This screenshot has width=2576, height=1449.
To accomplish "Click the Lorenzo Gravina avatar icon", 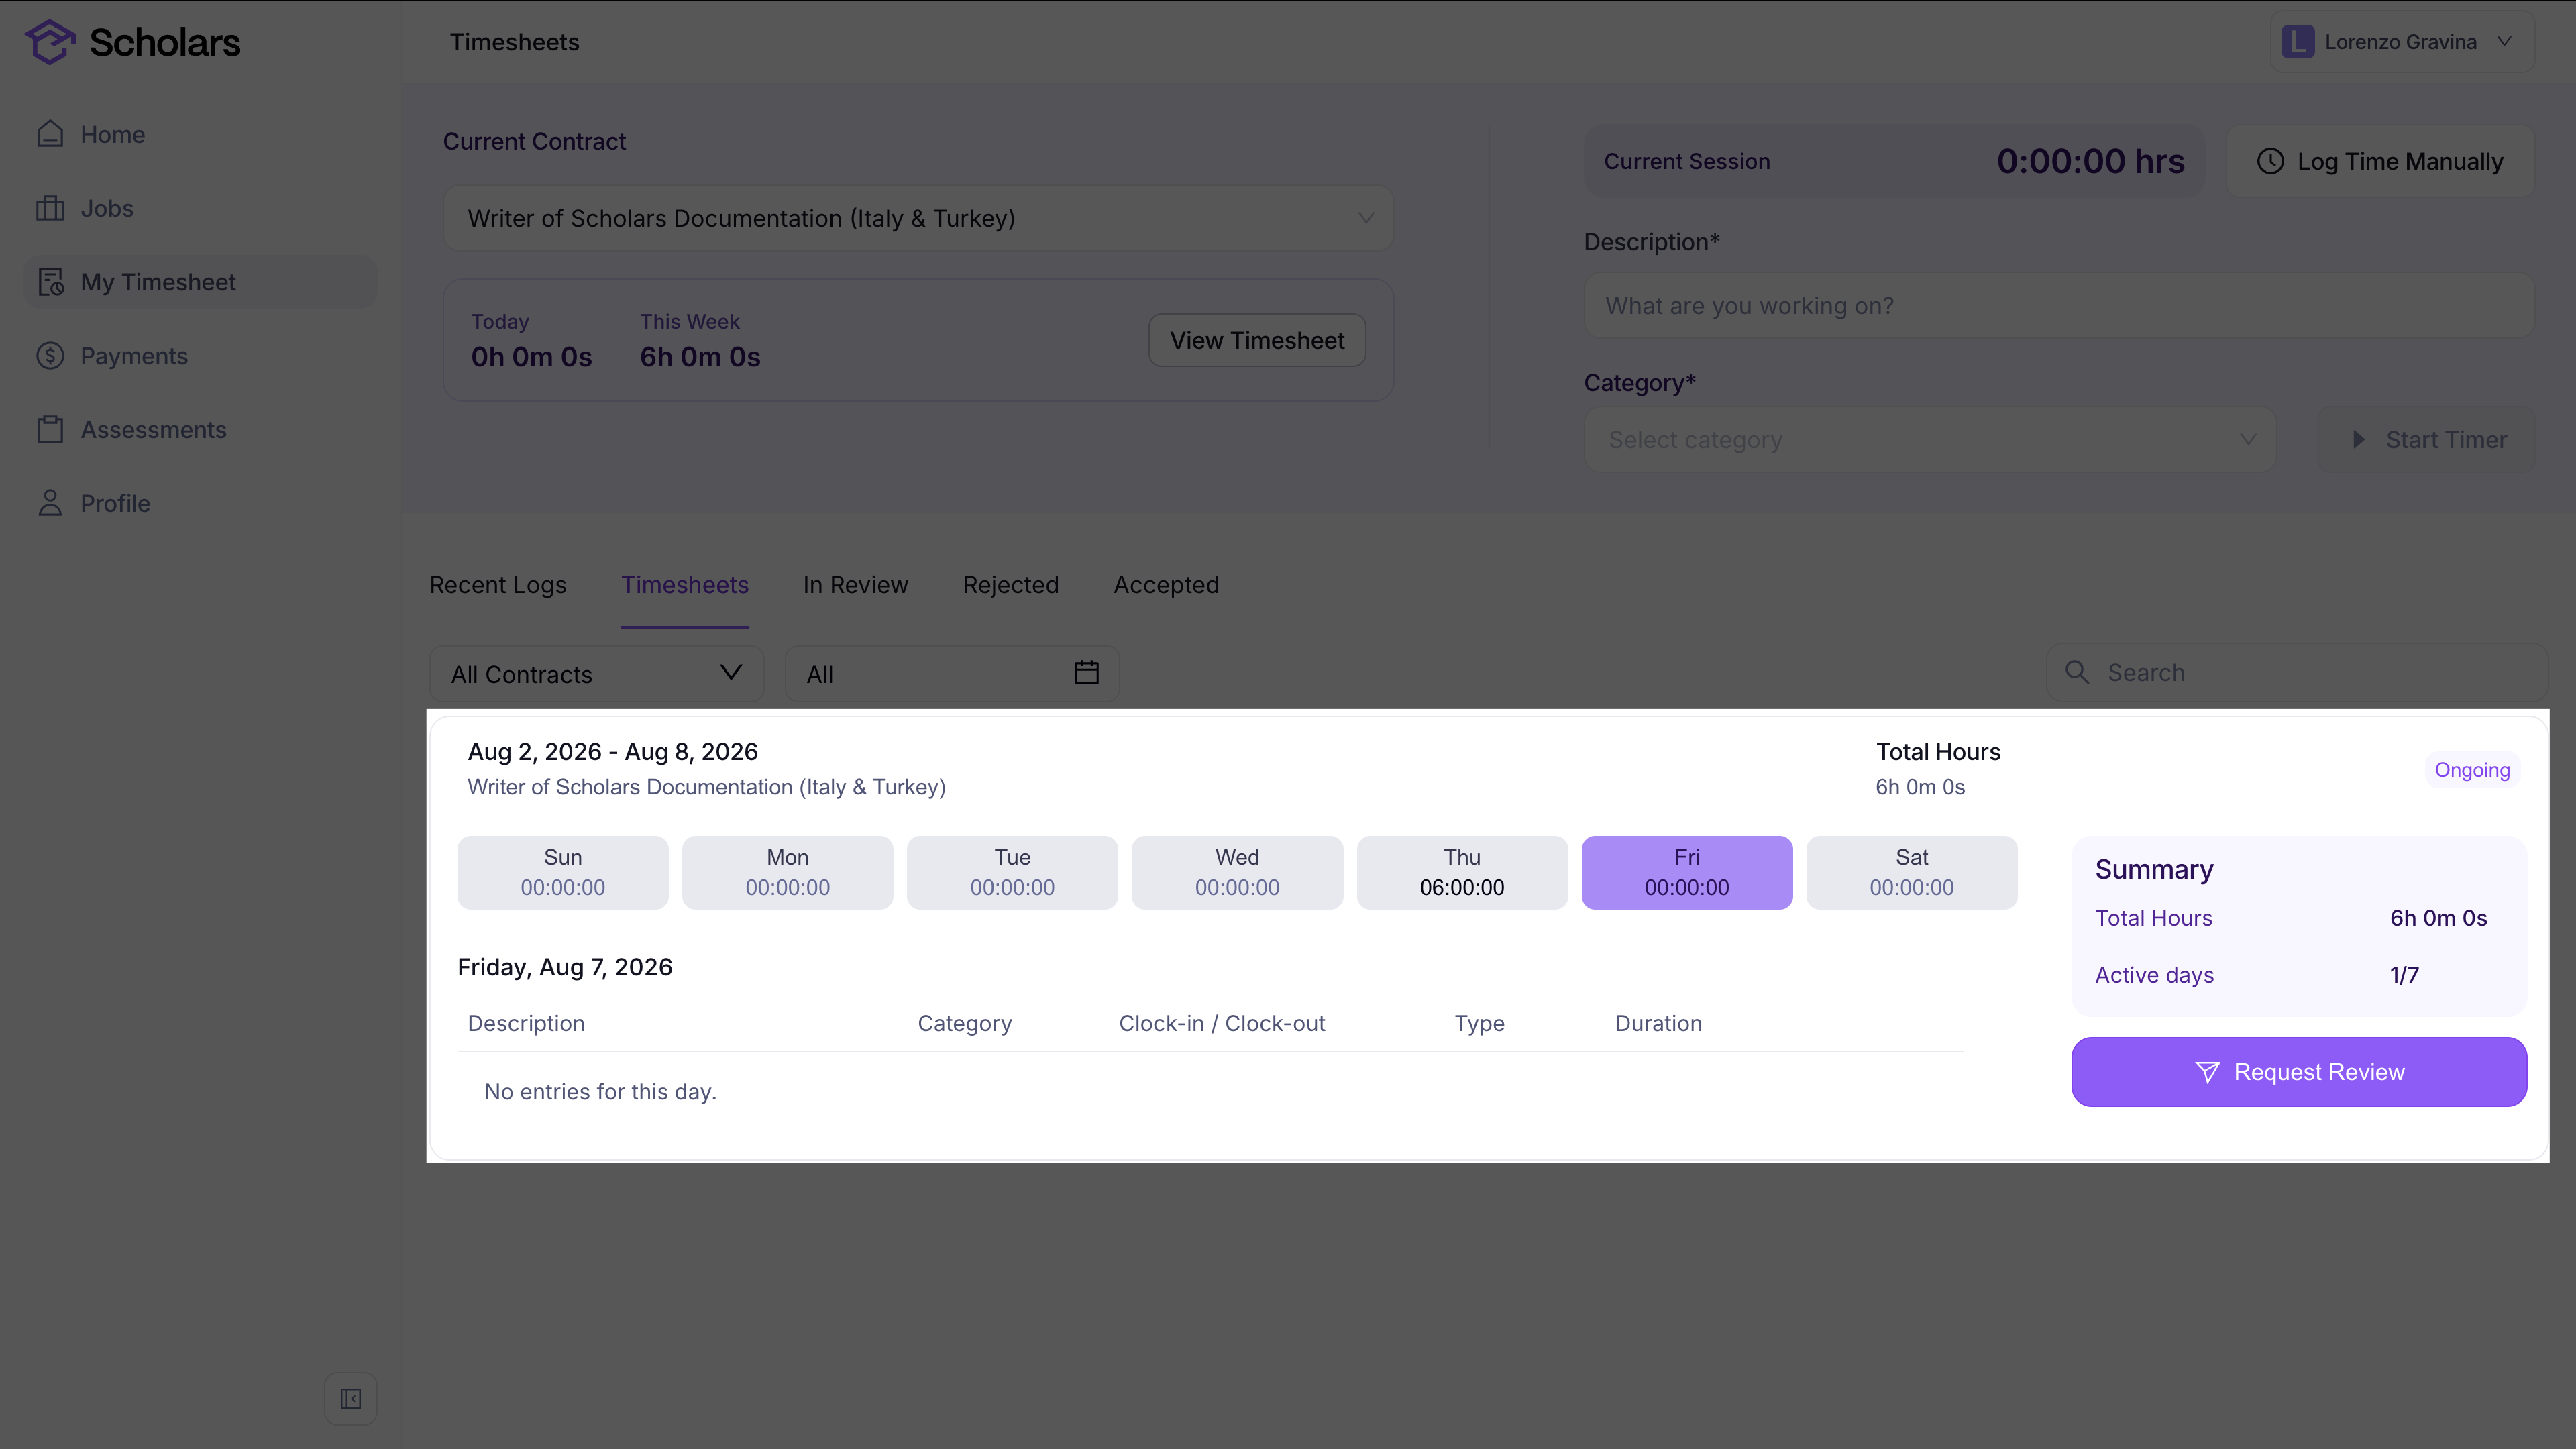I will pyautogui.click(x=2297, y=42).
